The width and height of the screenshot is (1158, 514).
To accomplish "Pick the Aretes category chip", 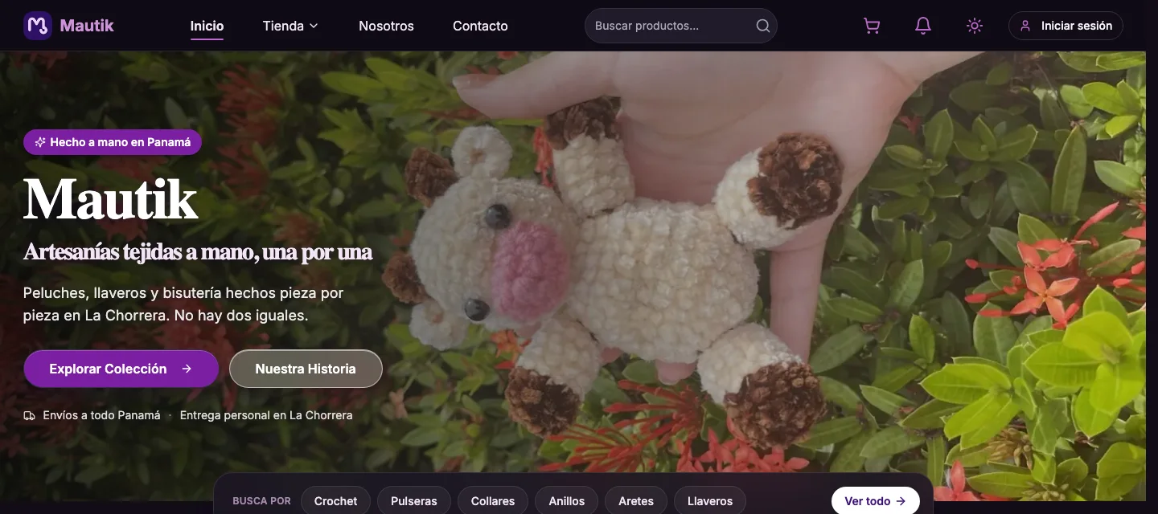I will [x=636, y=501].
